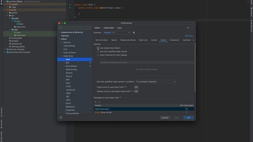Switch to the Tabs and Indents tab

[x=102, y=40]
